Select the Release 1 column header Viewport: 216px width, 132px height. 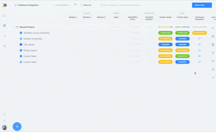[x=73, y=17]
